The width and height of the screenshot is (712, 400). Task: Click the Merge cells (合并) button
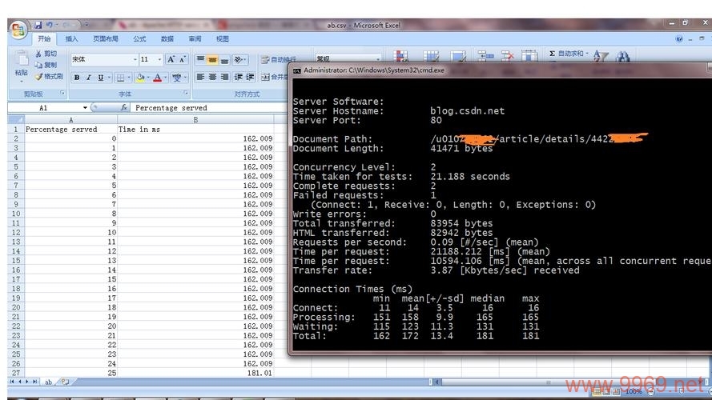coord(274,77)
